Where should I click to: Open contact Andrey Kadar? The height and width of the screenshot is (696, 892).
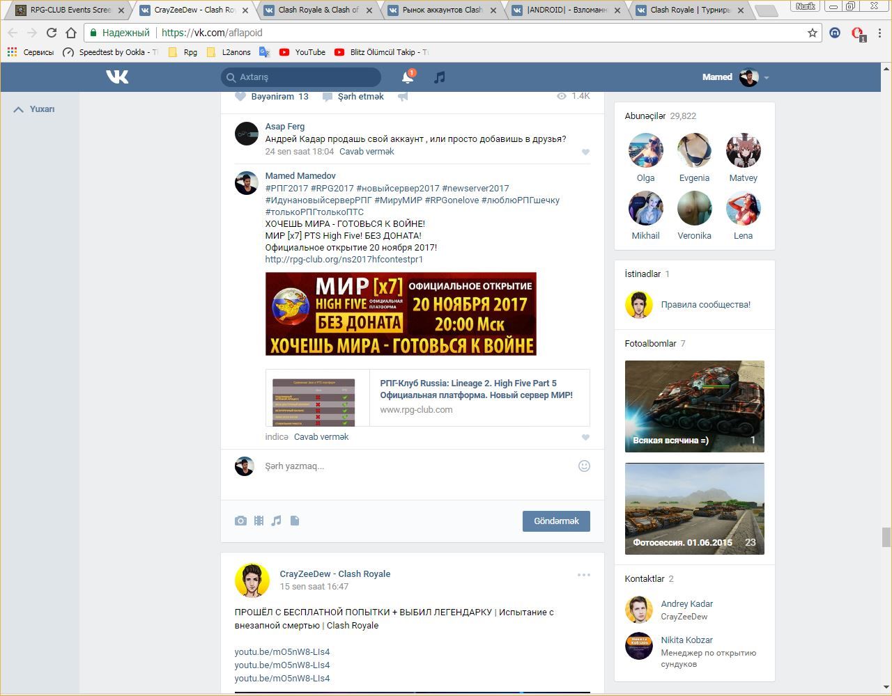tap(686, 604)
